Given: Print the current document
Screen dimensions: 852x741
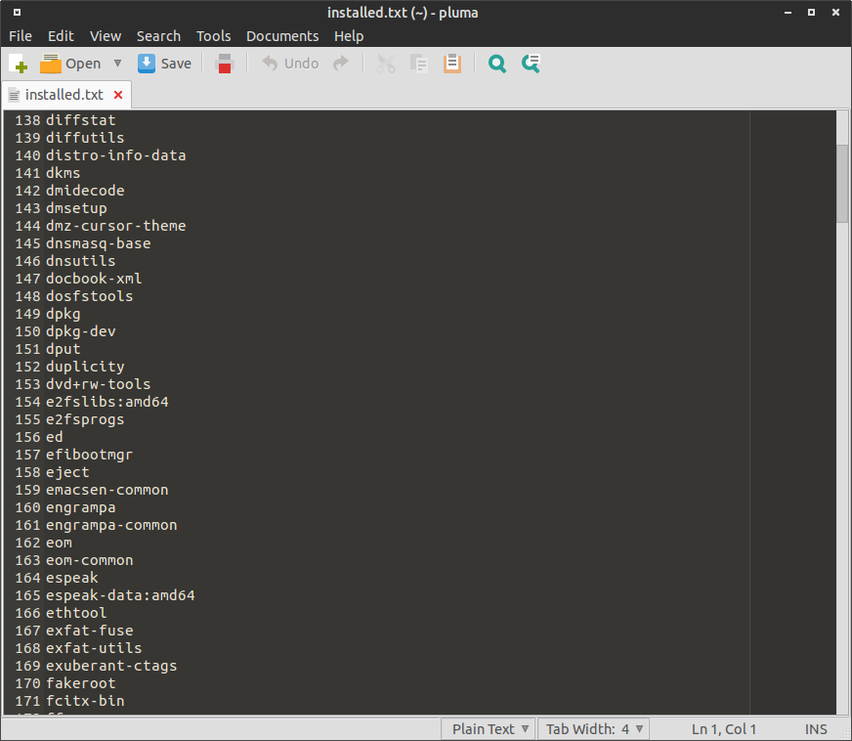Looking at the screenshot, I should (224, 63).
